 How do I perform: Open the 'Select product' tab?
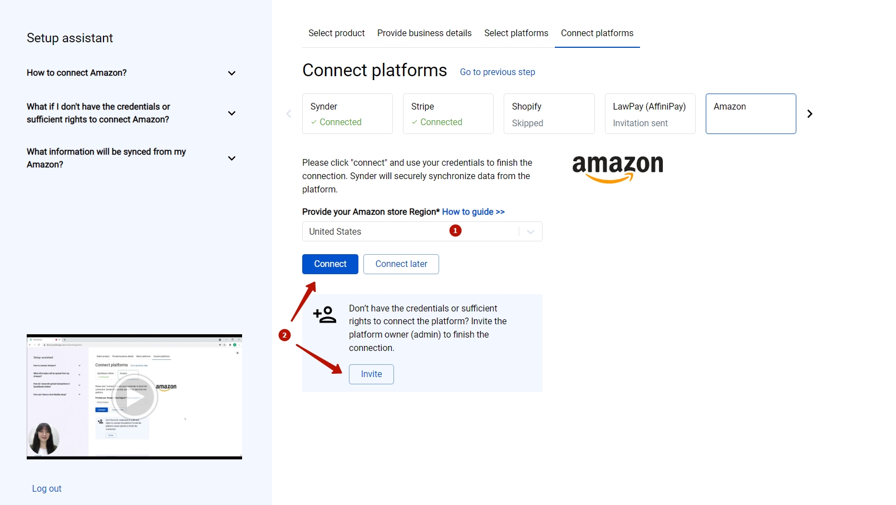pos(336,33)
